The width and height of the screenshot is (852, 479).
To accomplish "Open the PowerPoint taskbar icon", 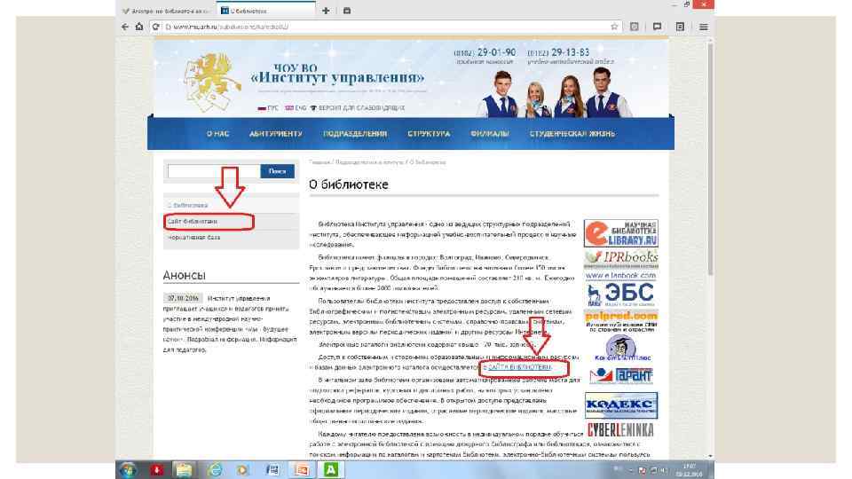I will pos(302,470).
